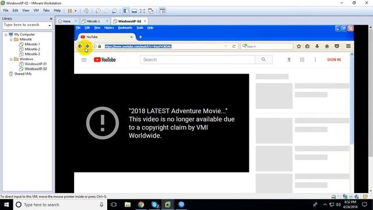373x210 pixels.
Task: Click the YouTube search input
Action: click(x=198, y=60)
